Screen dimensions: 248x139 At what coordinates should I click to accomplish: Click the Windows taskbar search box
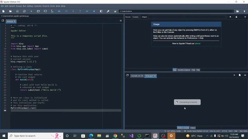tap(35, 136)
